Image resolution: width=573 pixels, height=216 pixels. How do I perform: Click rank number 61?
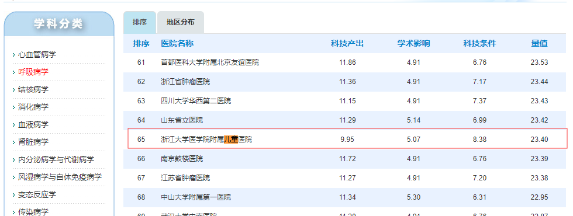pyautogui.click(x=141, y=62)
